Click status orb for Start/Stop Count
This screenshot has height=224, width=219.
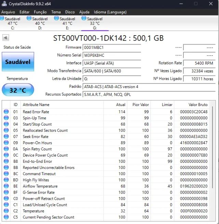[6, 124]
